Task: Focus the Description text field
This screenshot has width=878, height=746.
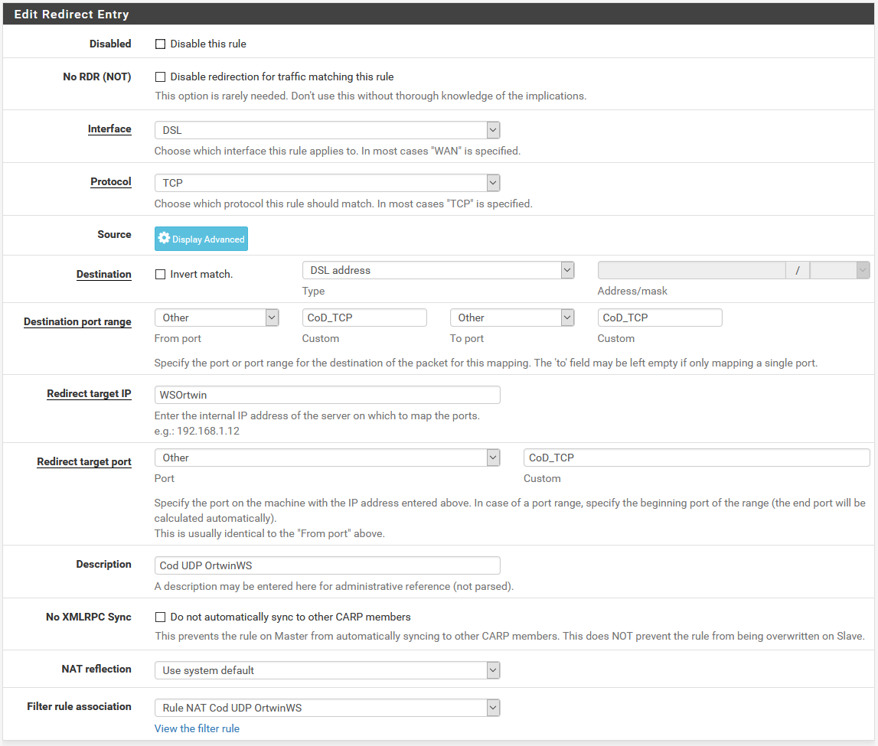Action: coord(327,565)
